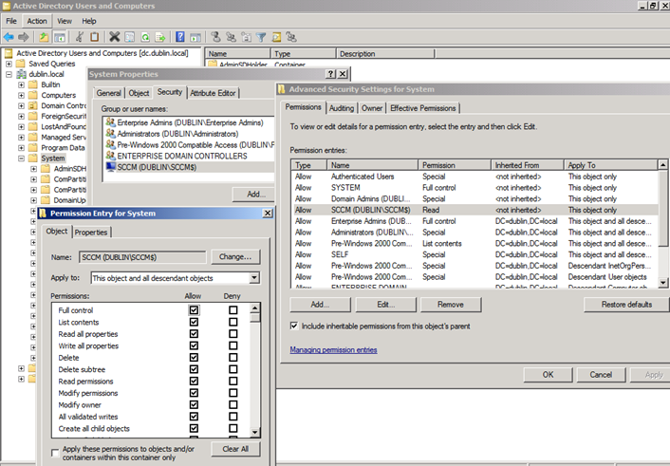Click the Properties toolbar icon
670x466 pixels.
129,37
